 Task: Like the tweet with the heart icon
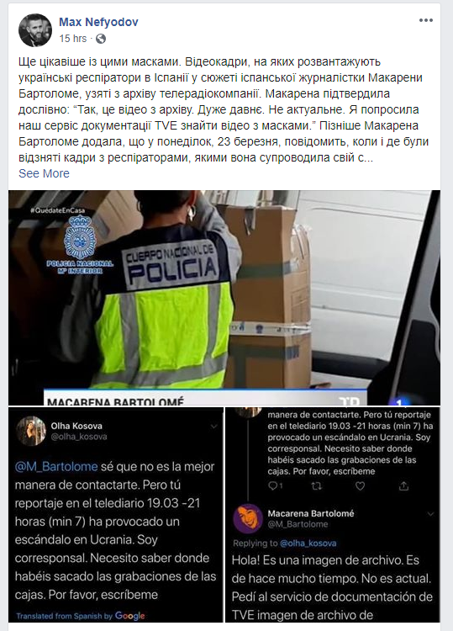point(361,486)
